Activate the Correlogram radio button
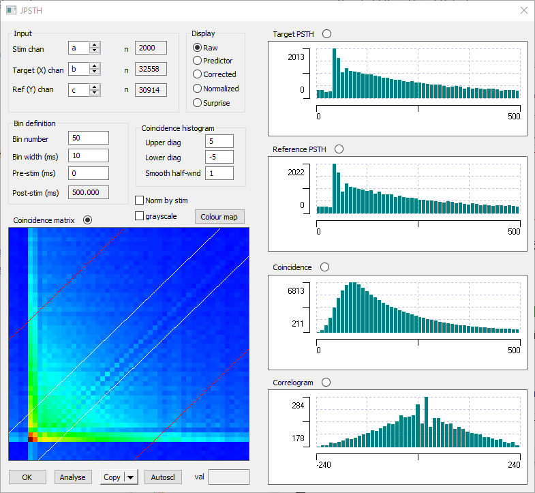The height and width of the screenshot is (493, 535). coord(327,383)
